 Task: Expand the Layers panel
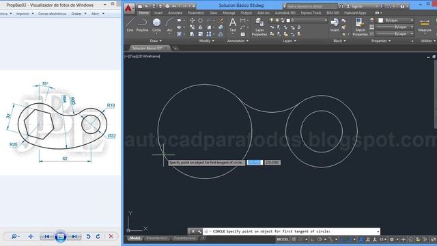[x=289, y=41]
